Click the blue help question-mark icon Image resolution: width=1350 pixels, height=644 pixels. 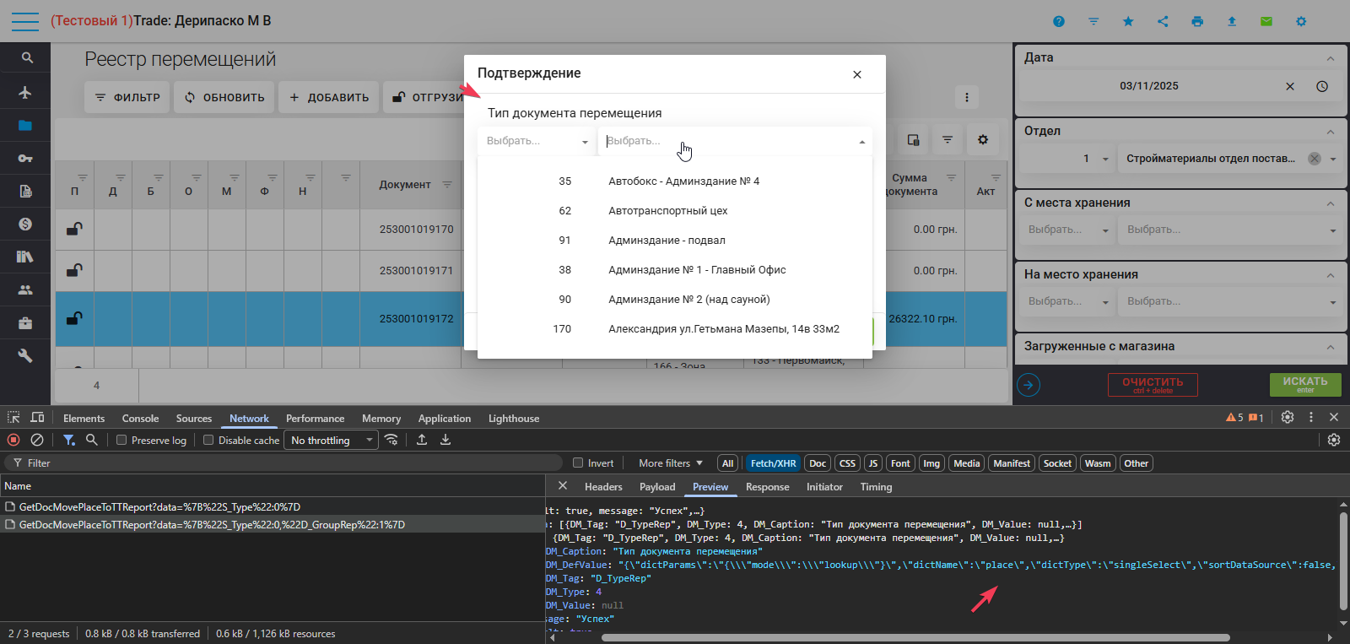click(x=1059, y=21)
